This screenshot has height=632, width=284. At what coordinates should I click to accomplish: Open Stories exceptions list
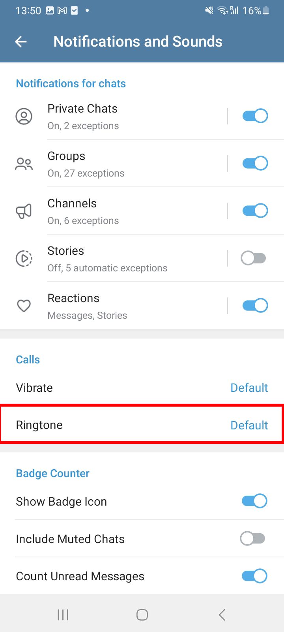point(118,258)
